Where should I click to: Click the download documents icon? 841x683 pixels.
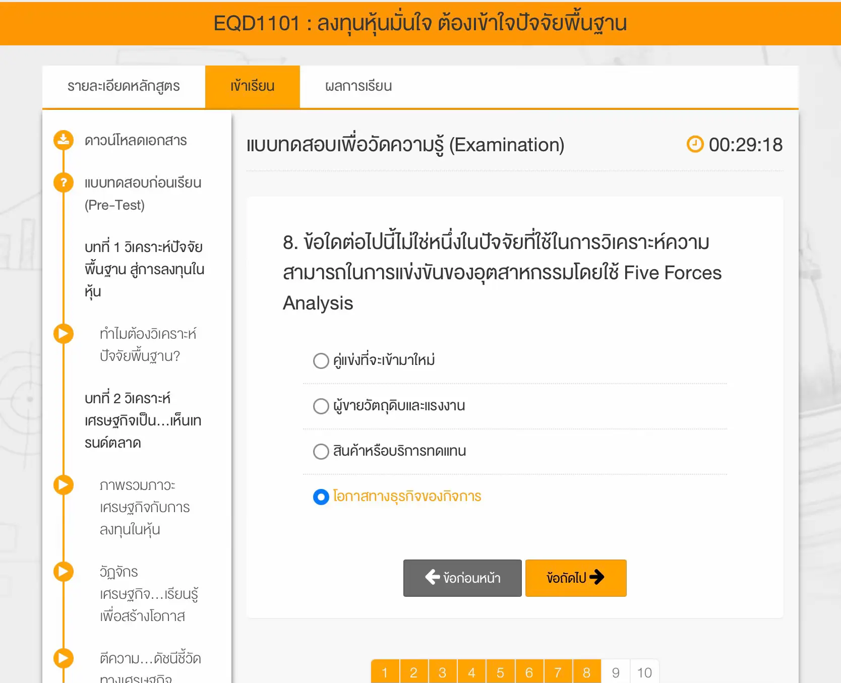(x=63, y=140)
